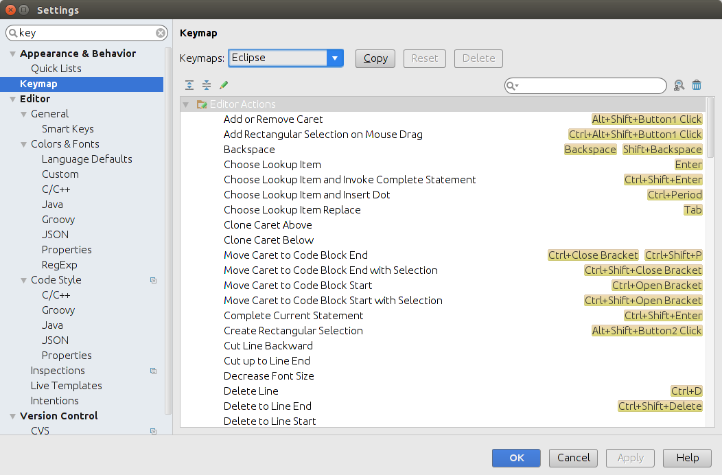The image size is (722, 475).
Task: Click the trash icon beside shortcut search
Action: [x=697, y=85]
